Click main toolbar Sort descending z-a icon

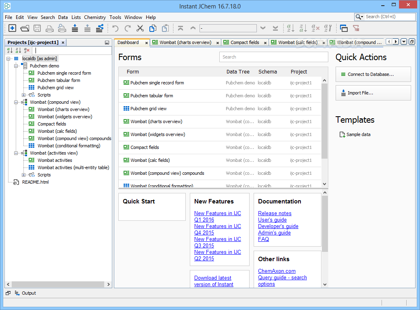click(x=303, y=28)
